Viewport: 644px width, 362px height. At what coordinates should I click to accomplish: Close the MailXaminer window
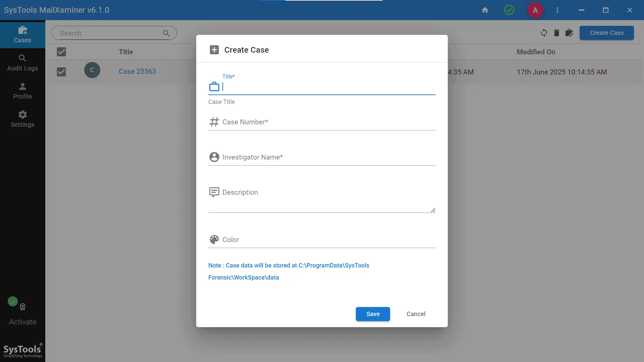point(630,10)
